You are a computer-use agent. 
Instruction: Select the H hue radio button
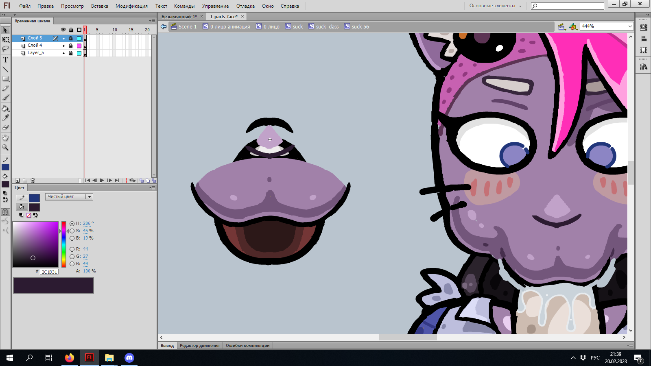[x=72, y=224]
